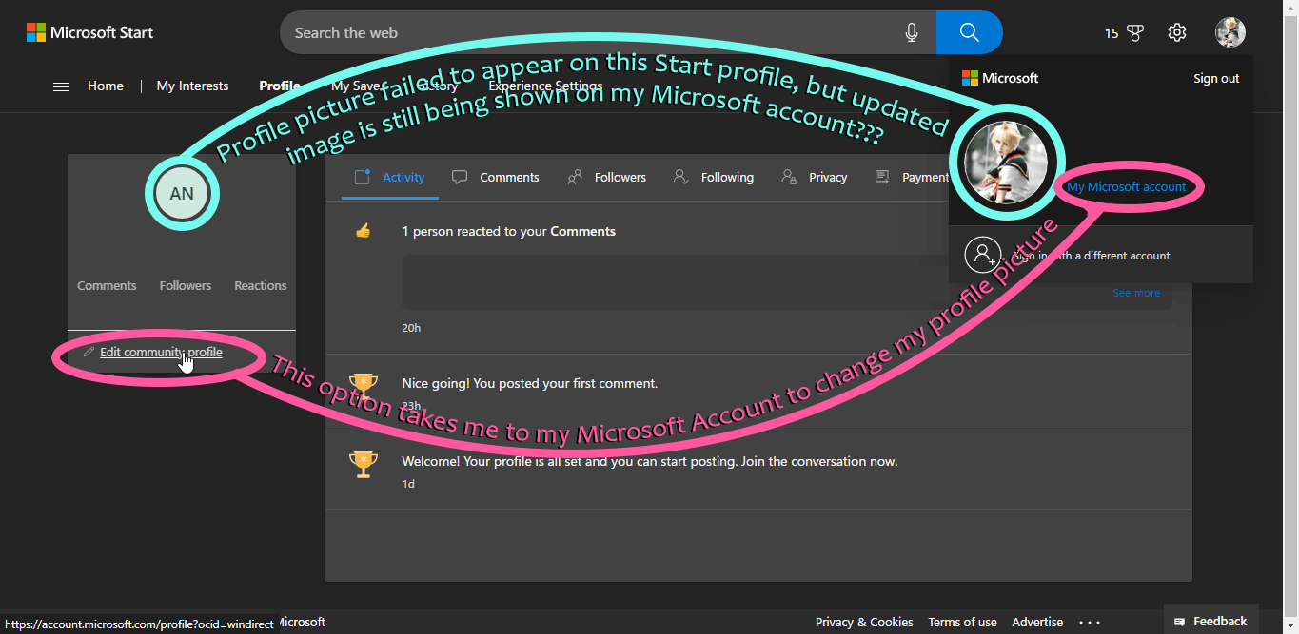1299x634 pixels.
Task: Click the Sign out button
Action: (x=1215, y=78)
